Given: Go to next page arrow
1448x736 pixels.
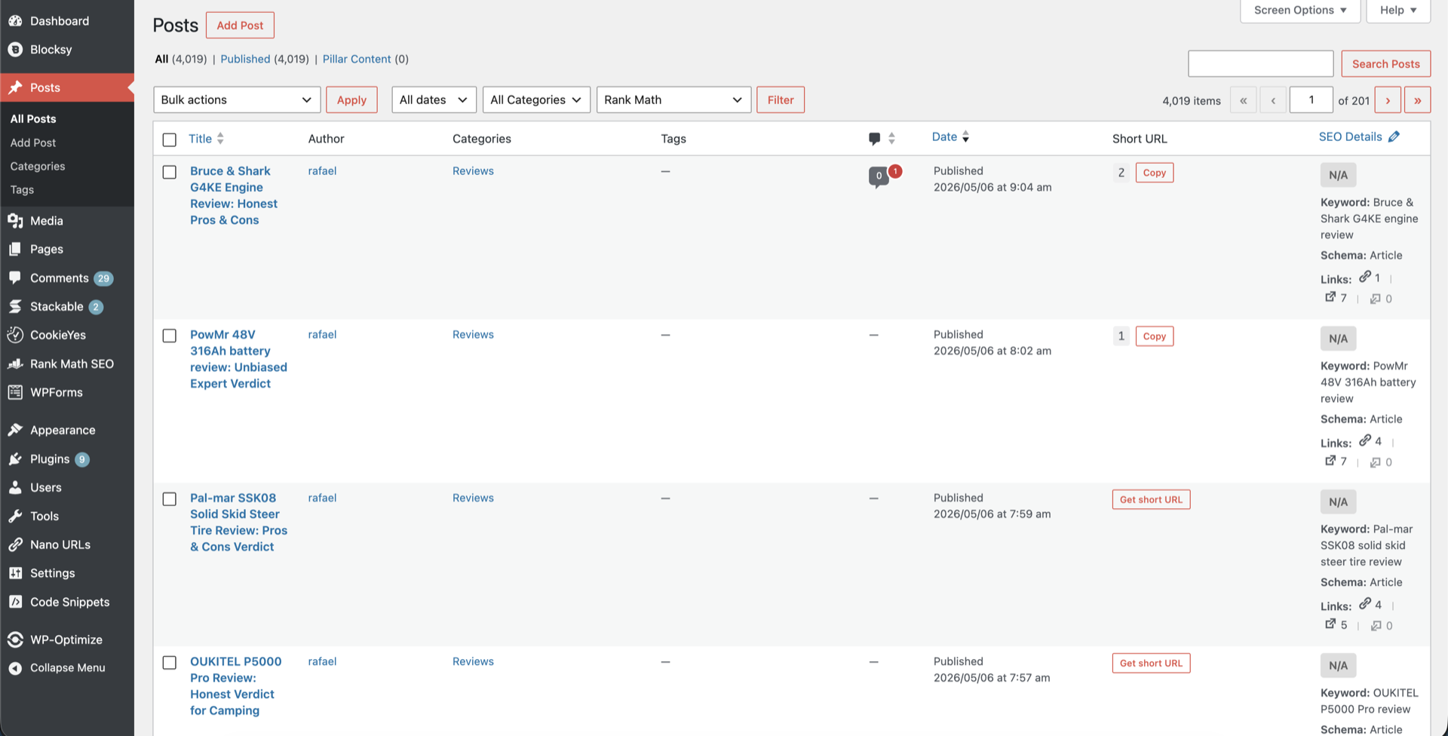Looking at the screenshot, I should click(x=1388, y=100).
